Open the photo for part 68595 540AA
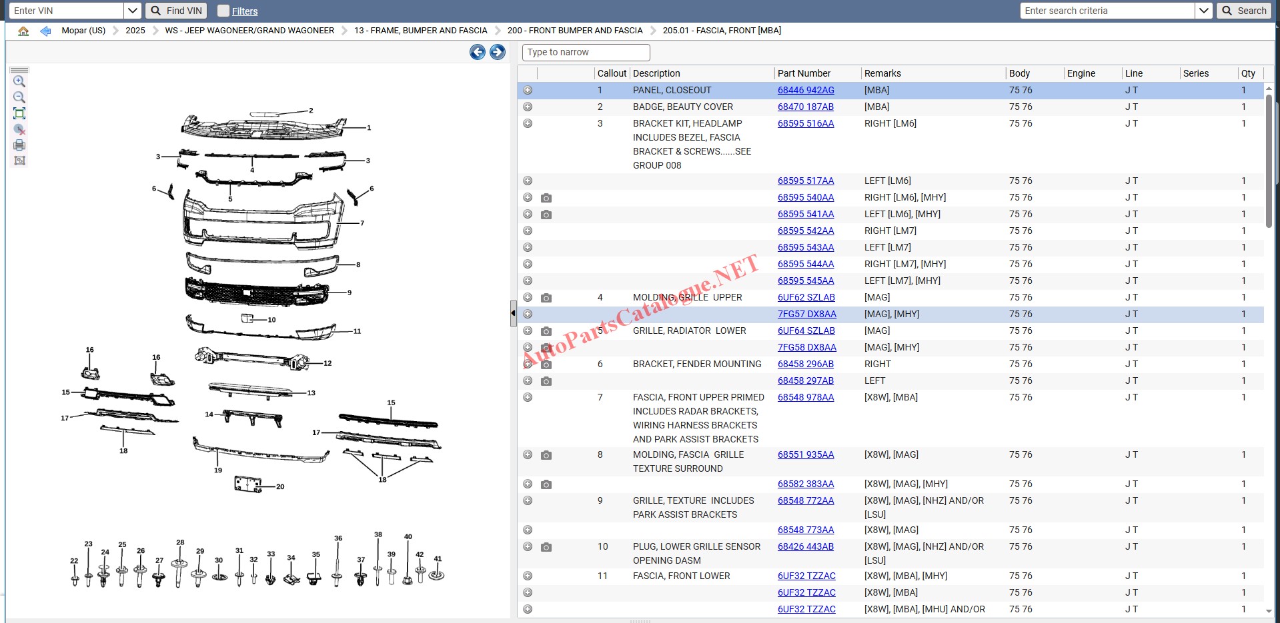The width and height of the screenshot is (1280, 623). (546, 198)
